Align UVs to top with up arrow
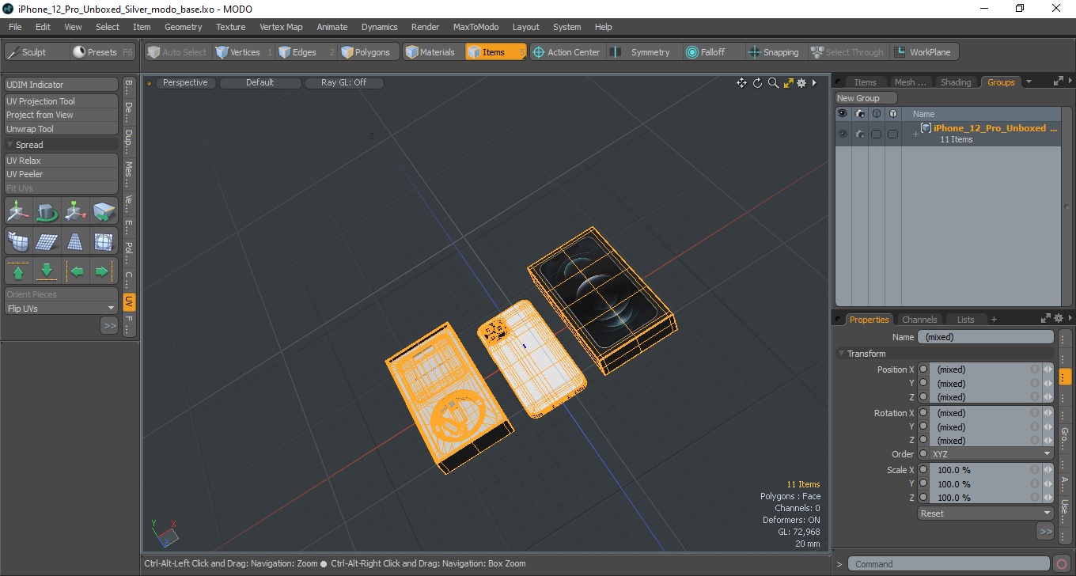The height and width of the screenshot is (576, 1076). click(18, 271)
